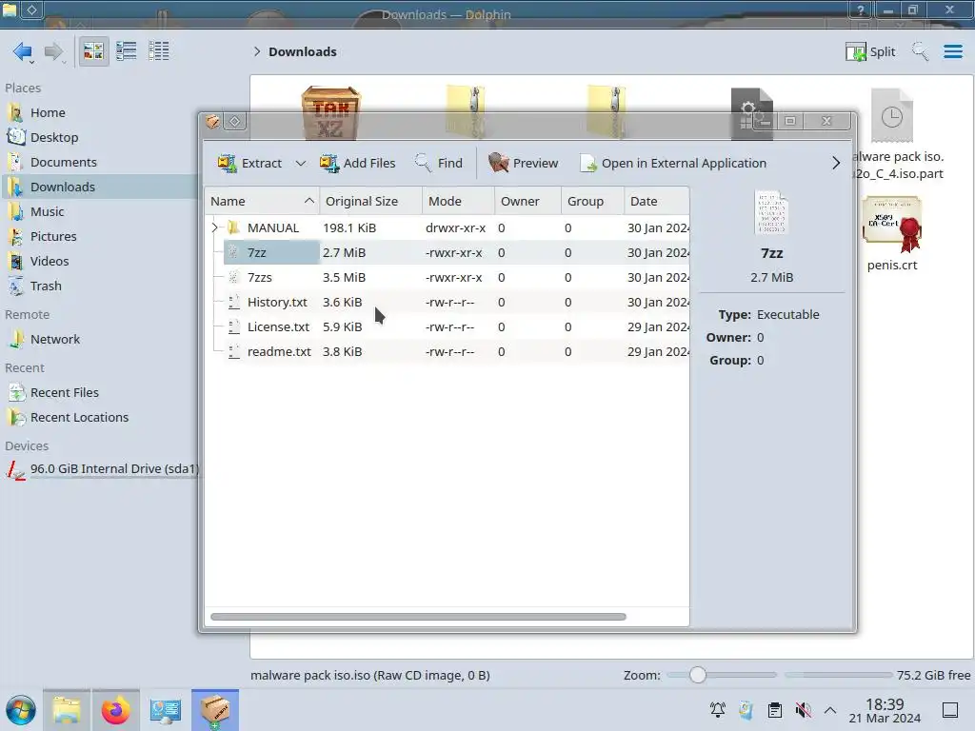Open clipboard icon in system tray
The width and height of the screenshot is (975, 731).
pos(775,710)
